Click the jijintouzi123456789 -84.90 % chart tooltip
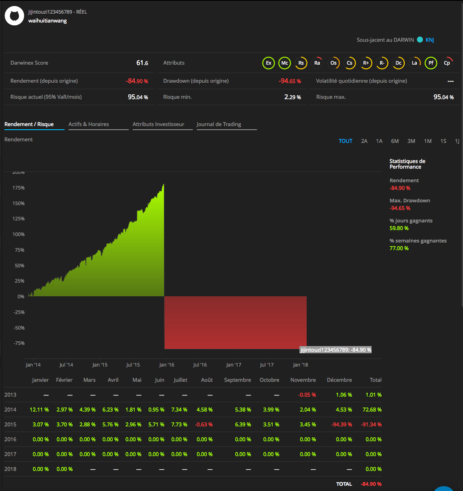The image size is (463, 491). point(336,350)
